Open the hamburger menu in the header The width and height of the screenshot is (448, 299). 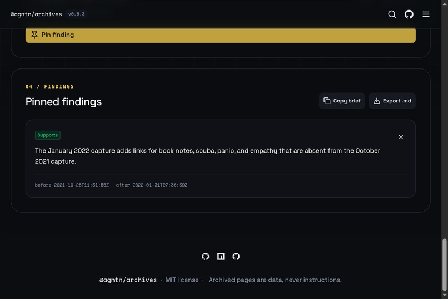click(x=426, y=14)
